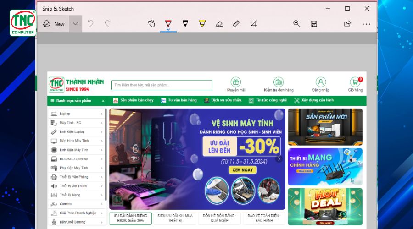This screenshot has height=229, width=413.
Task: Open the Thiết Bị Âm Thanh category
Action: (x=77, y=186)
